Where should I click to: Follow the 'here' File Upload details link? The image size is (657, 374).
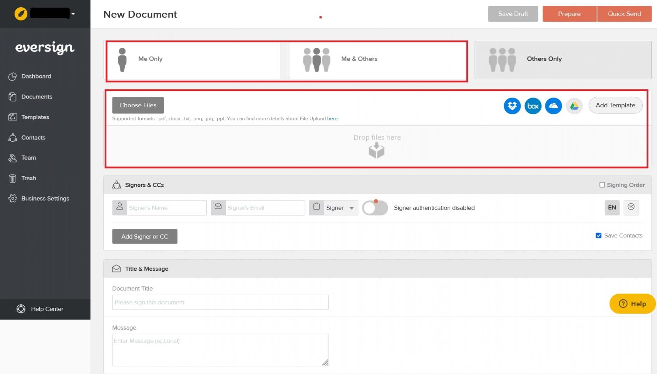click(x=332, y=119)
